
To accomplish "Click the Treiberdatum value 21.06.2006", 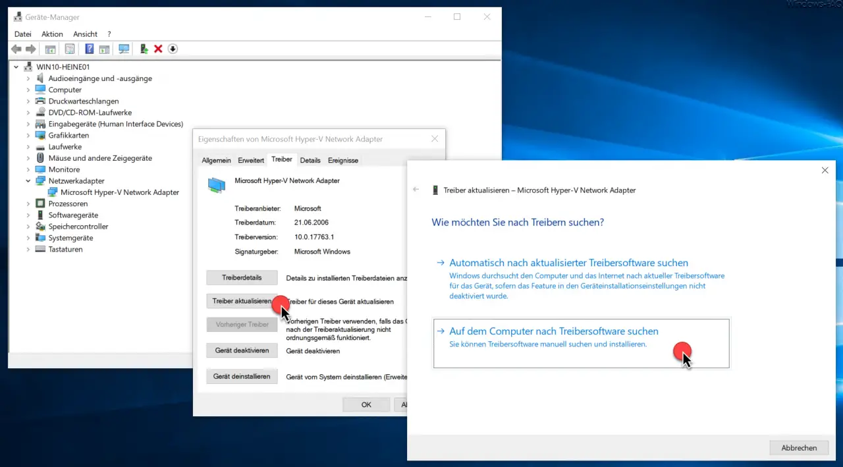I will tap(312, 223).
